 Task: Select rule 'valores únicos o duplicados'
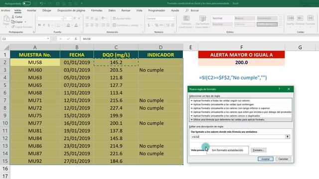click(x=240, y=116)
